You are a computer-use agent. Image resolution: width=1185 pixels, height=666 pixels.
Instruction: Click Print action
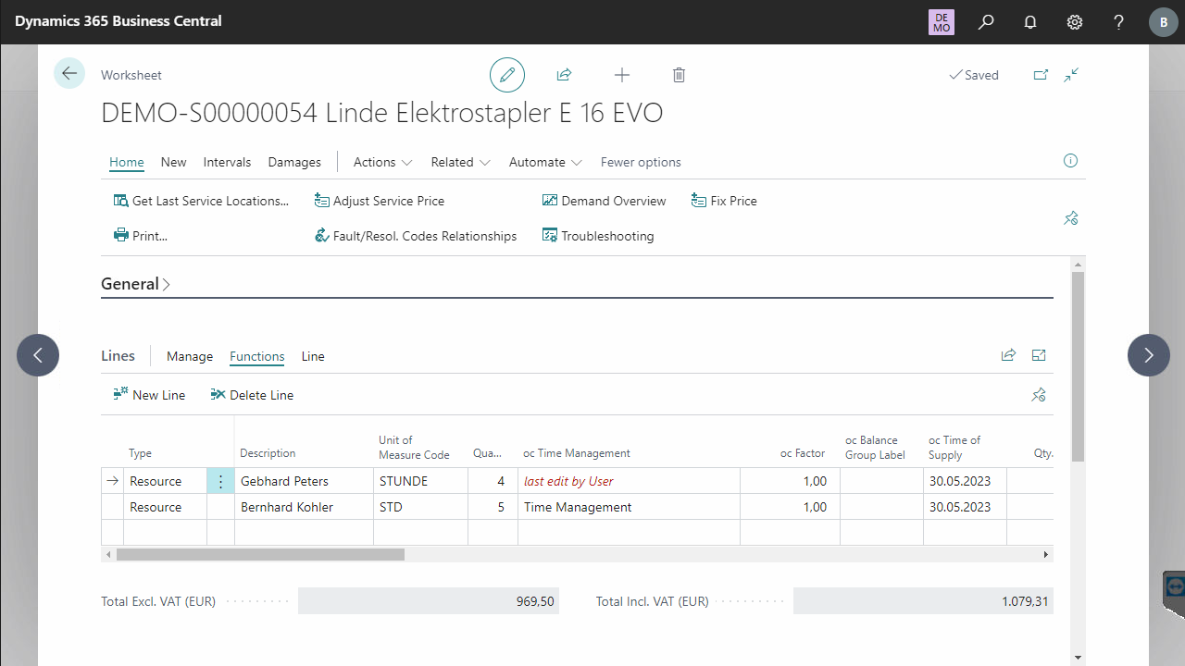pyautogui.click(x=141, y=236)
